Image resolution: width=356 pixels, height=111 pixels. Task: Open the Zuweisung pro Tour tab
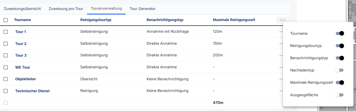tap(66, 9)
